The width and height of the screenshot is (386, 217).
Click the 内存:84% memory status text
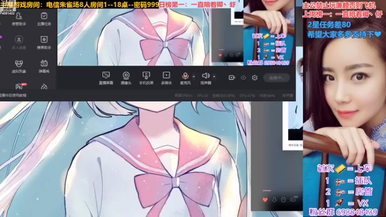(x=267, y=95)
